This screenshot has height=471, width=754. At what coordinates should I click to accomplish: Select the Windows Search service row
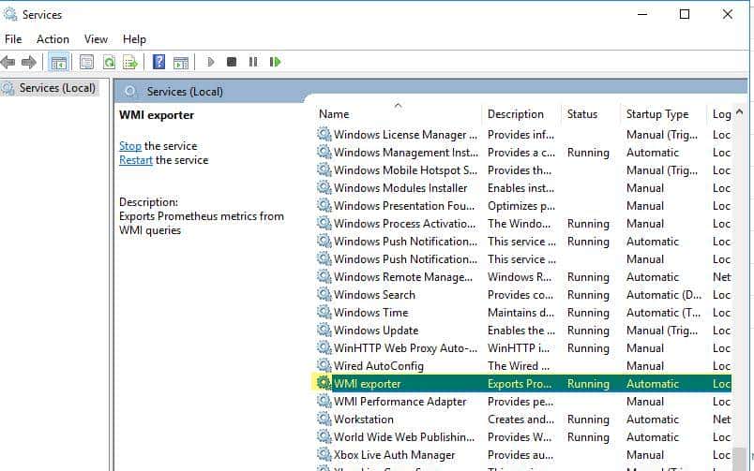pyautogui.click(x=374, y=295)
